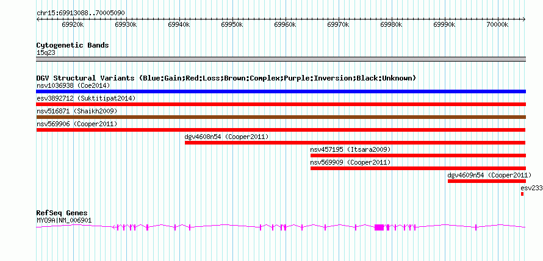Select the 15q23 band label
Screen dimensions: 543x261
[x=46, y=53]
